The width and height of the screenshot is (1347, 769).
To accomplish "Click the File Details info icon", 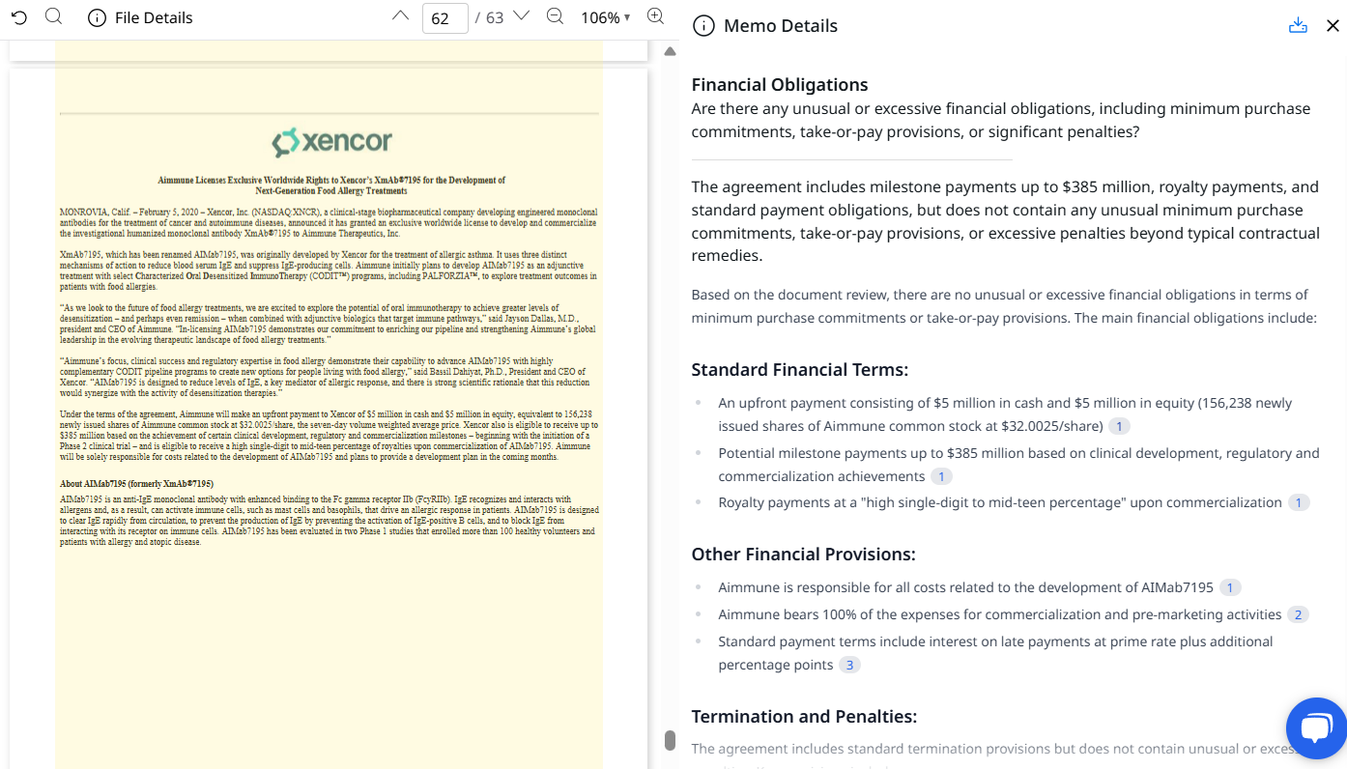I will (x=97, y=17).
